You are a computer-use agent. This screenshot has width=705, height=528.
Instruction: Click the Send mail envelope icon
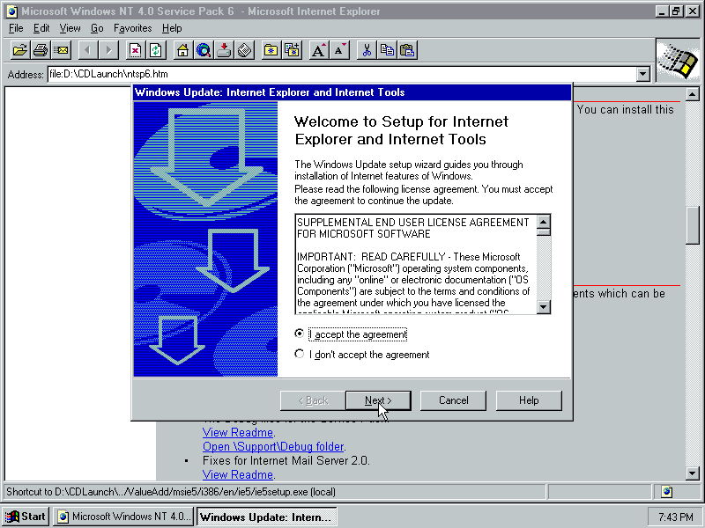61,50
